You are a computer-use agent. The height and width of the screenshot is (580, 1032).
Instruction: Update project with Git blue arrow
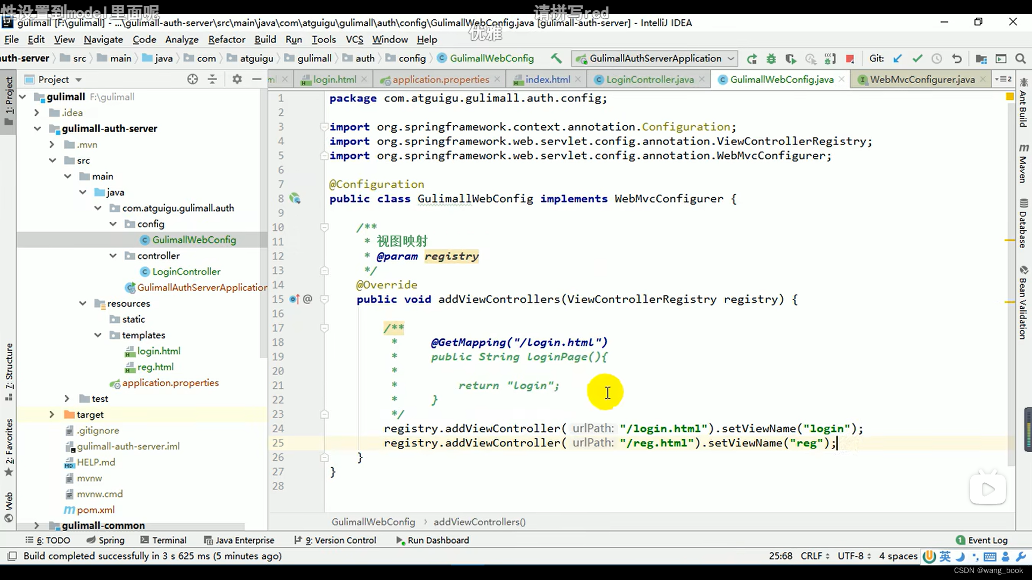898,59
